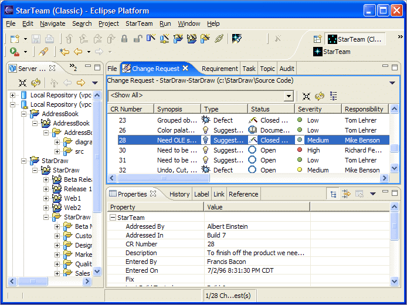The image size is (407, 305).
Task: Expand the src folder node
Action: click(57, 151)
